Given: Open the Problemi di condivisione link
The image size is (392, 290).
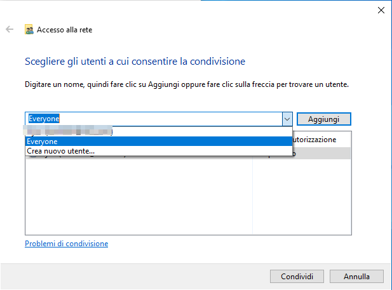Looking at the screenshot, I should [66, 244].
